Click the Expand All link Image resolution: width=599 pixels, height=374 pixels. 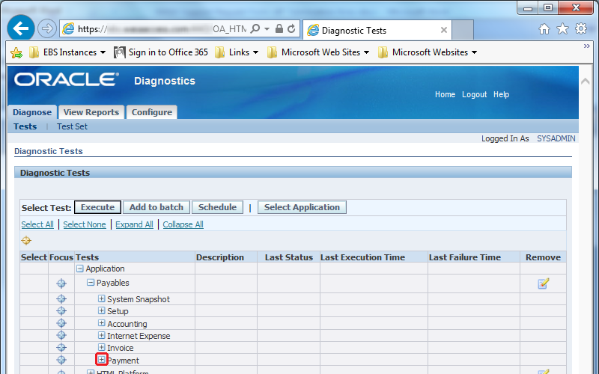(134, 224)
